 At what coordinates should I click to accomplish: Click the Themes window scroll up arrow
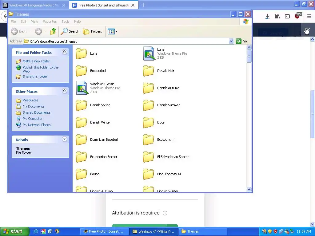(x=249, y=47)
